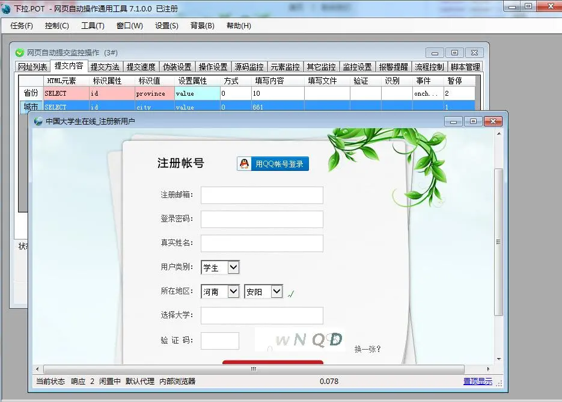This screenshot has height=402, width=562.
Task: Click the penguin icon on QQ login button
Action: point(245,164)
